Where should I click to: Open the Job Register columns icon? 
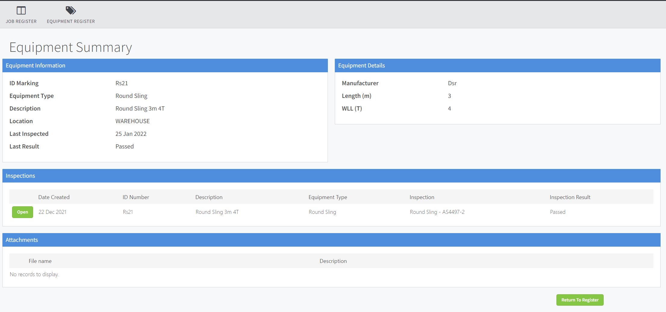(21, 11)
